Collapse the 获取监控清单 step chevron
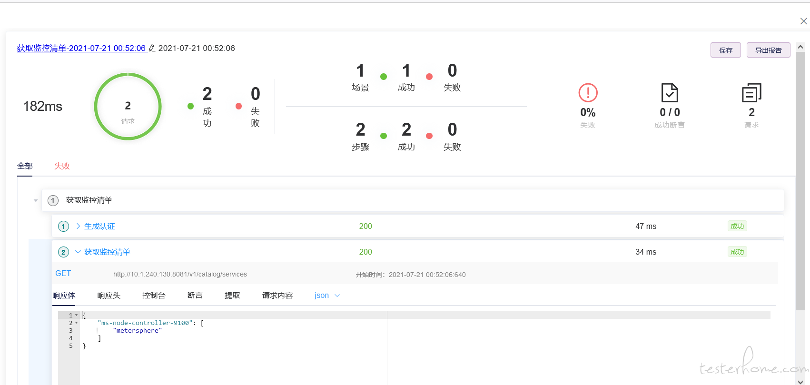This screenshot has width=810, height=385. pos(78,252)
